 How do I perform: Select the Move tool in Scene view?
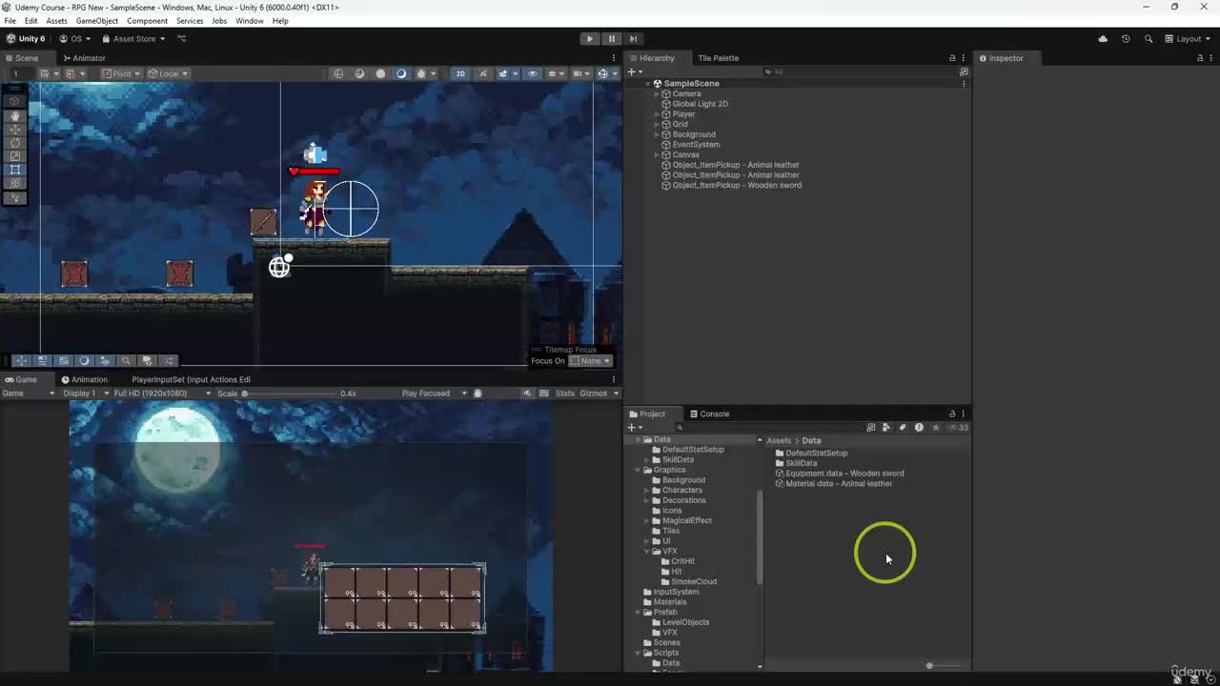pos(15,130)
